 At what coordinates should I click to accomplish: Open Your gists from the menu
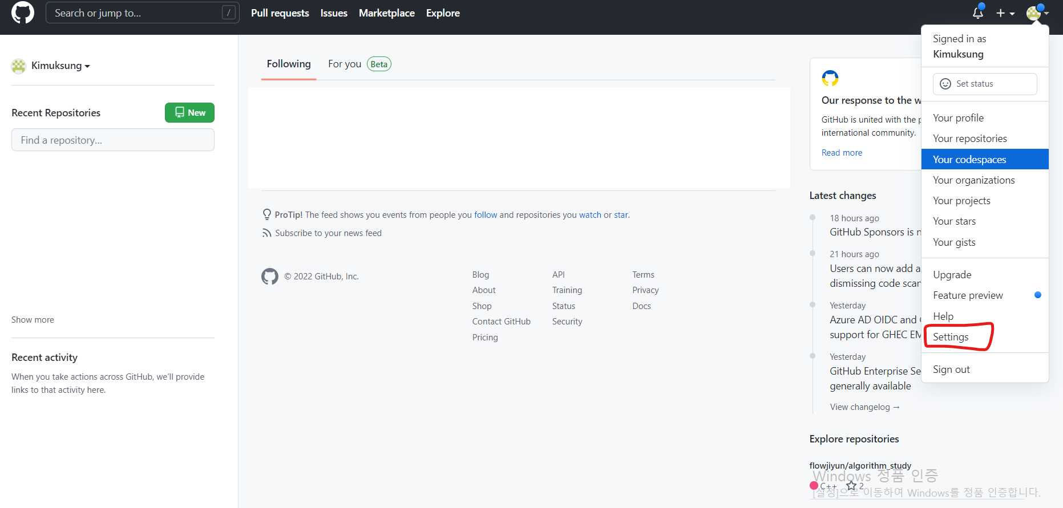pos(985,242)
